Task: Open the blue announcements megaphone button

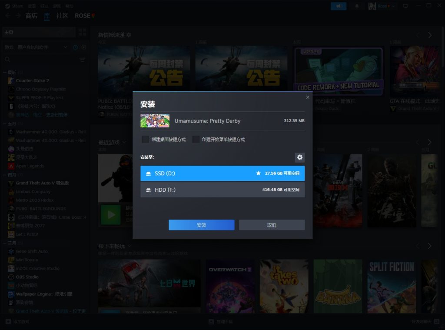Action: coord(339,6)
